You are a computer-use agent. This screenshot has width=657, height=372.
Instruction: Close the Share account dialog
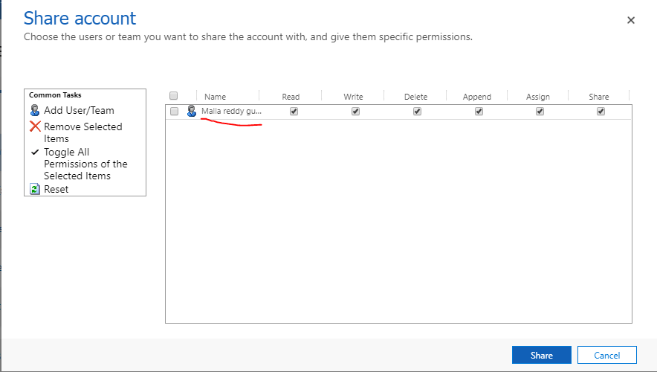[631, 21]
